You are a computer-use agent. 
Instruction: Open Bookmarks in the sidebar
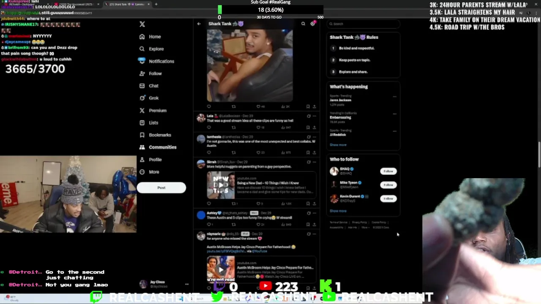[155, 135]
